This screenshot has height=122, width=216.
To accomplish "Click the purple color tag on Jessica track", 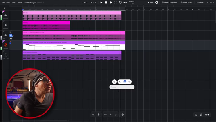I will click(3, 41).
